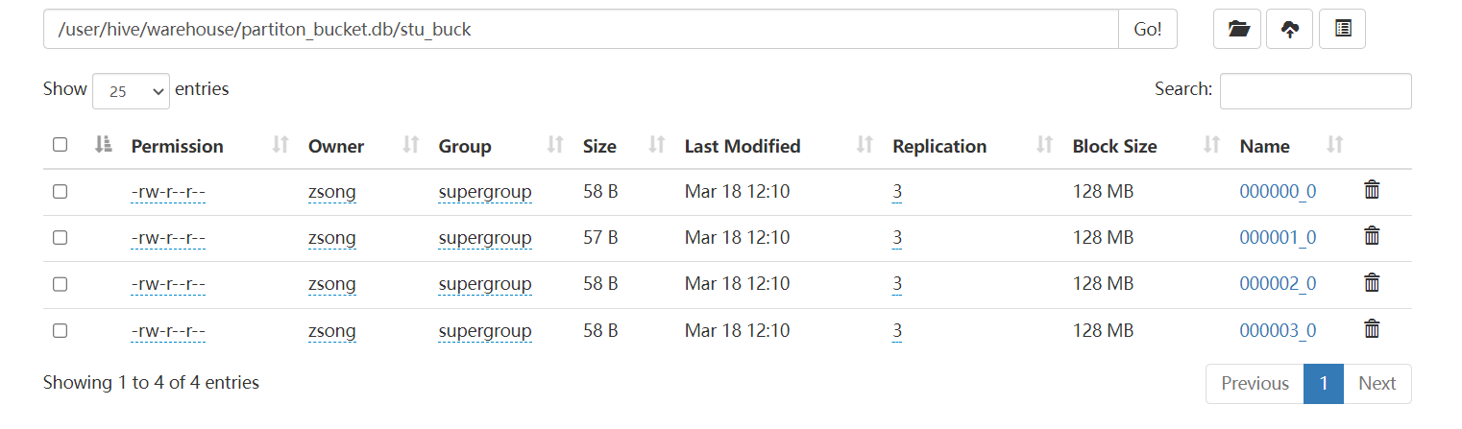
Task: Delete file 000000_0 with trash icon
Action: click(1372, 191)
